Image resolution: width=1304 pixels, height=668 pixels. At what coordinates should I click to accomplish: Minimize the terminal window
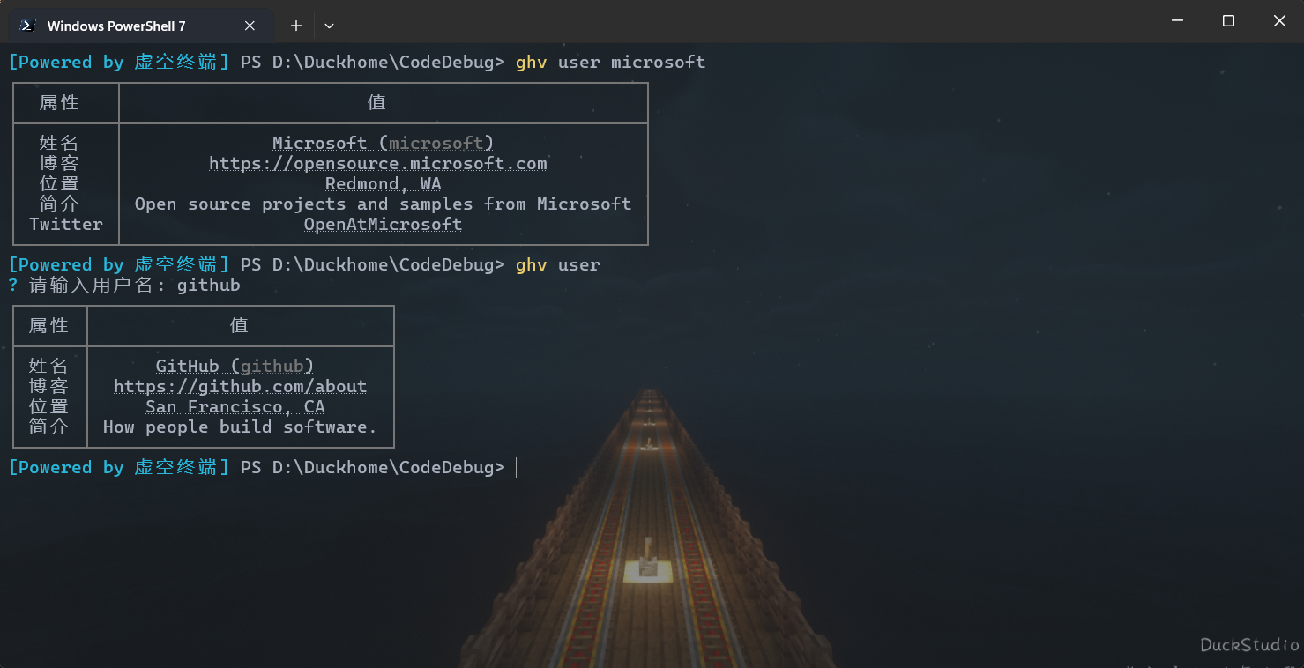[x=1177, y=21]
